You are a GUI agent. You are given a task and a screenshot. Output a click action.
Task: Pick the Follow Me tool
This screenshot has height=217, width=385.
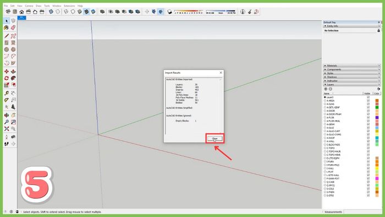tap(13, 78)
